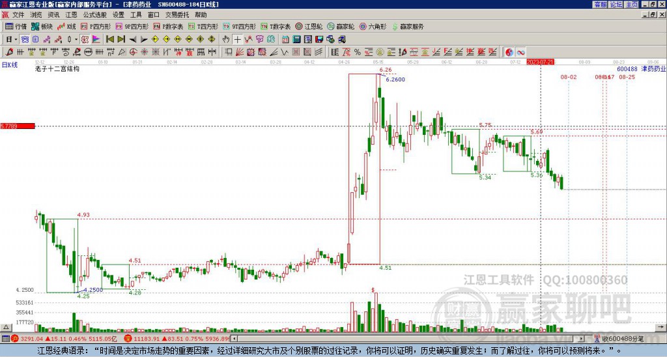The image size is (667, 357).
Task: Launch the 江恩轮 Gann wheel
Action: 309,26
